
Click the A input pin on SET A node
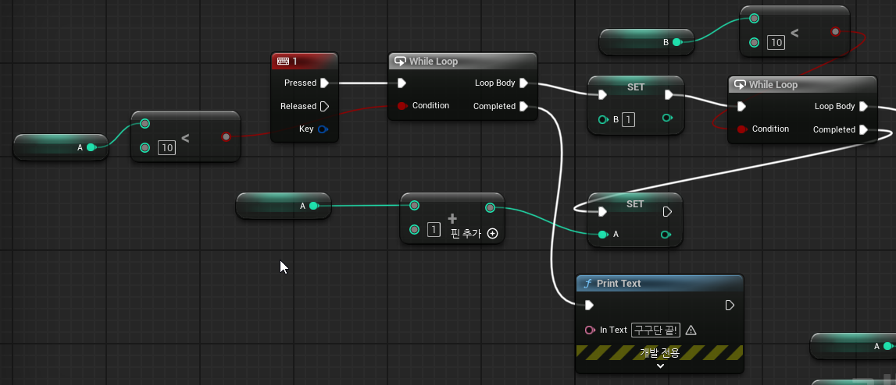(x=602, y=235)
